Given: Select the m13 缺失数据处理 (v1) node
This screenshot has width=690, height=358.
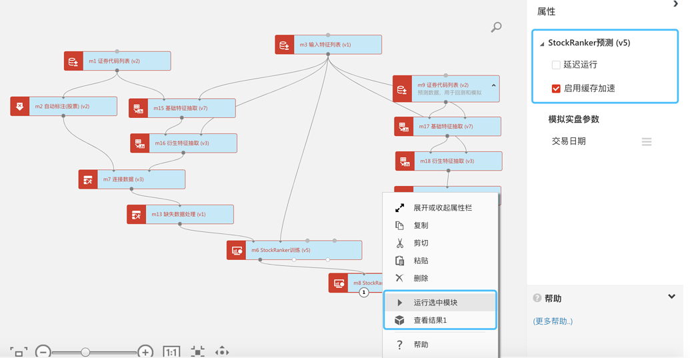Looking at the screenshot, I should [x=181, y=215].
